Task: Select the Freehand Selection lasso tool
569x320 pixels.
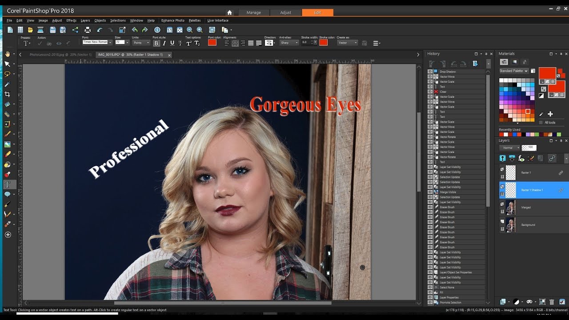Action: (7, 74)
